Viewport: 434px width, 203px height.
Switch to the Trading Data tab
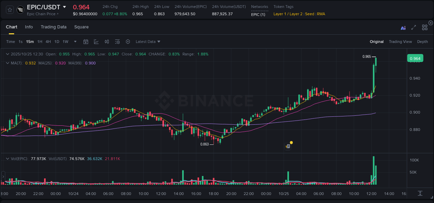[53, 27]
